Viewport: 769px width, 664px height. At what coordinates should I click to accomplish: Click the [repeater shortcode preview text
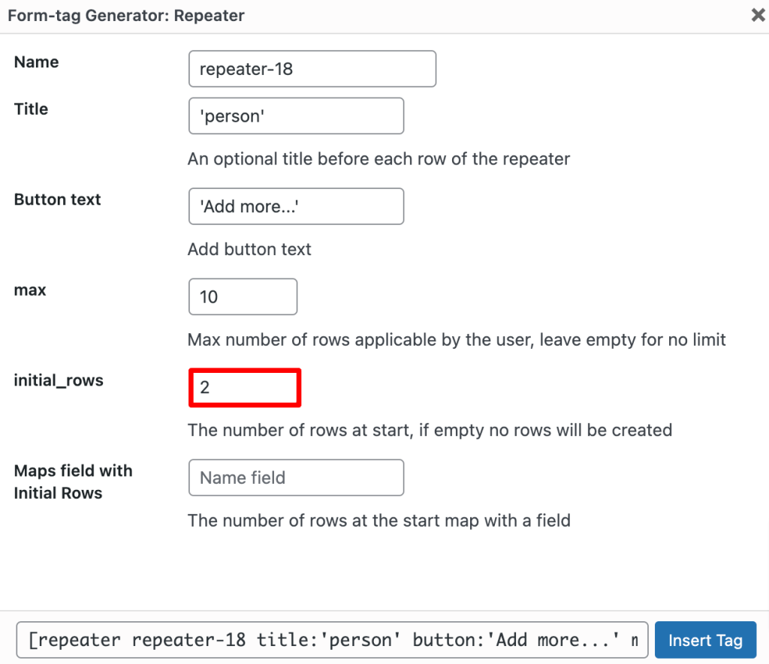[x=330, y=640]
